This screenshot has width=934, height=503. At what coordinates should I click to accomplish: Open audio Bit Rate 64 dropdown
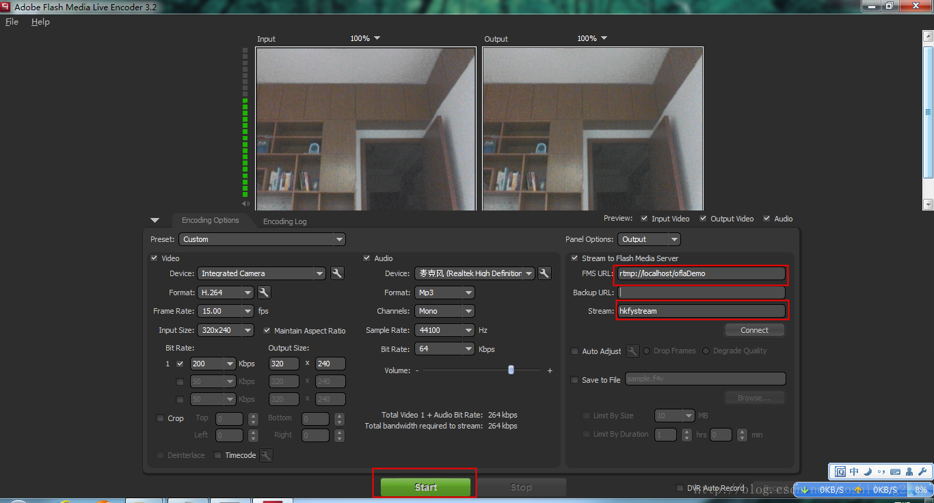(444, 349)
